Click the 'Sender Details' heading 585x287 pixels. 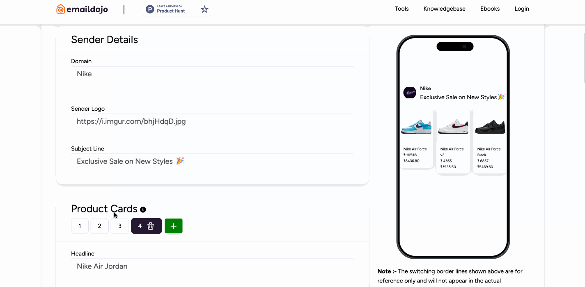[x=104, y=40]
